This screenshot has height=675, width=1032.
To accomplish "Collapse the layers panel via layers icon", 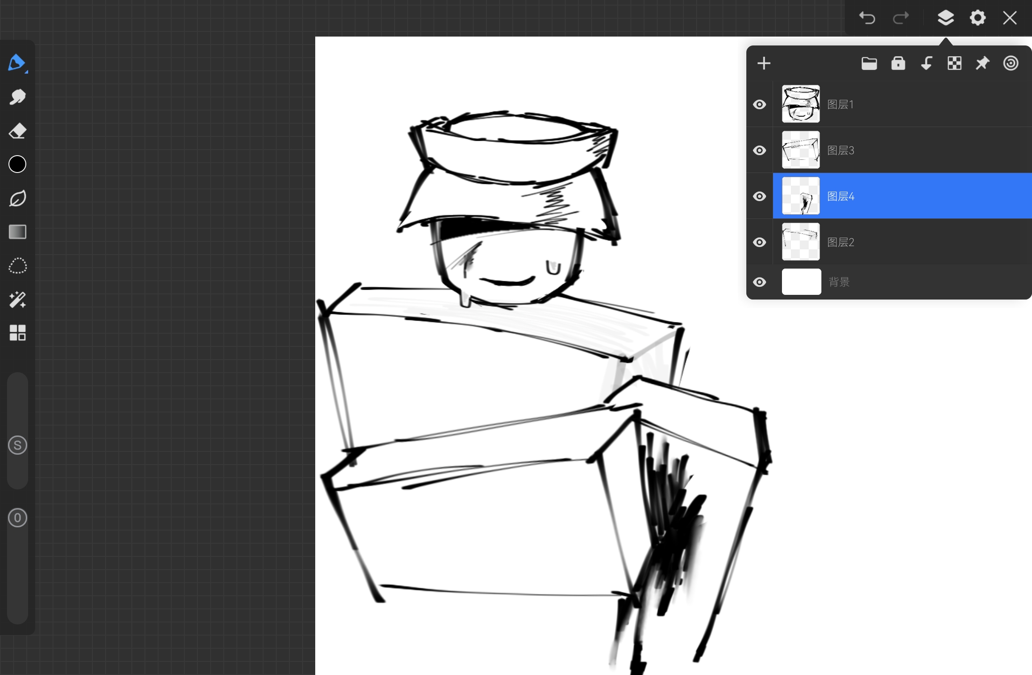I will pyautogui.click(x=946, y=18).
